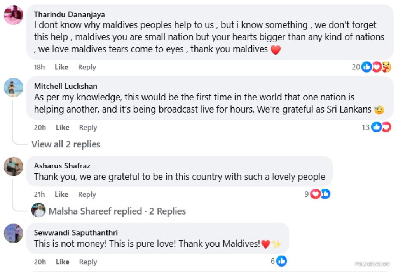Click the 20 reactions count
The height and width of the screenshot is (272, 398).
[356, 67]
